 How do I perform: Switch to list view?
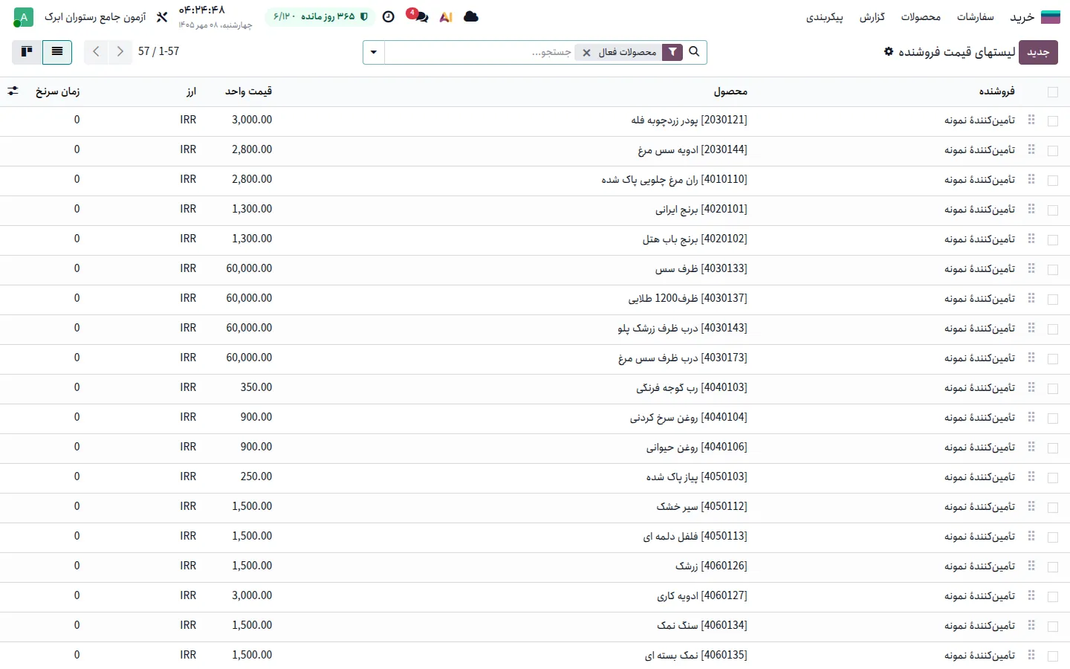57,51
